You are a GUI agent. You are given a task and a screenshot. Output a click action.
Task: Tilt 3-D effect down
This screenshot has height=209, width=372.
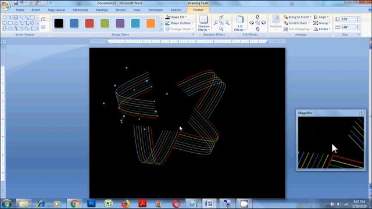coord(257,29)
